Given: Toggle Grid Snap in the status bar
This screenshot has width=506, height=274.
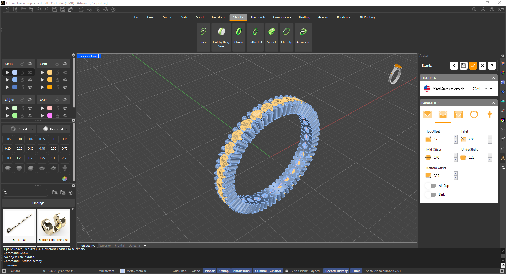Looking at the screenshot, I should coord(179,271).
